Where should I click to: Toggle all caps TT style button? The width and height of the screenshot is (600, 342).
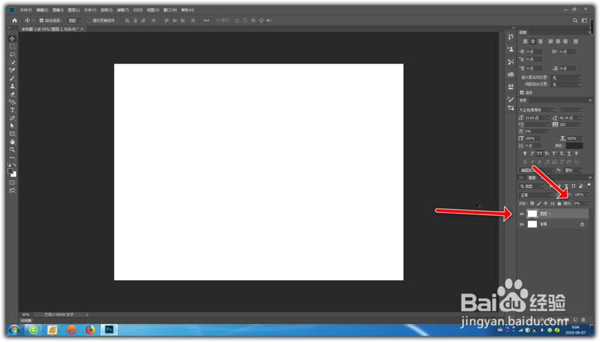539,153
